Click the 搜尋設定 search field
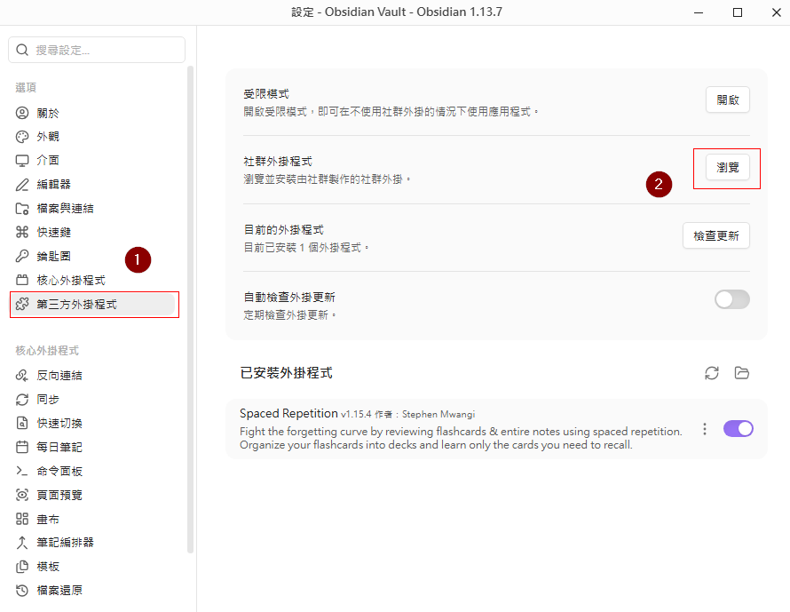 (97, 50)
